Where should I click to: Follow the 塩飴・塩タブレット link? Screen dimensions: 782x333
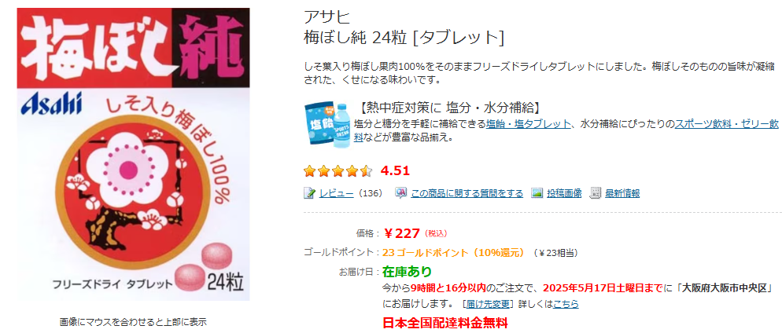pos(529,124)
